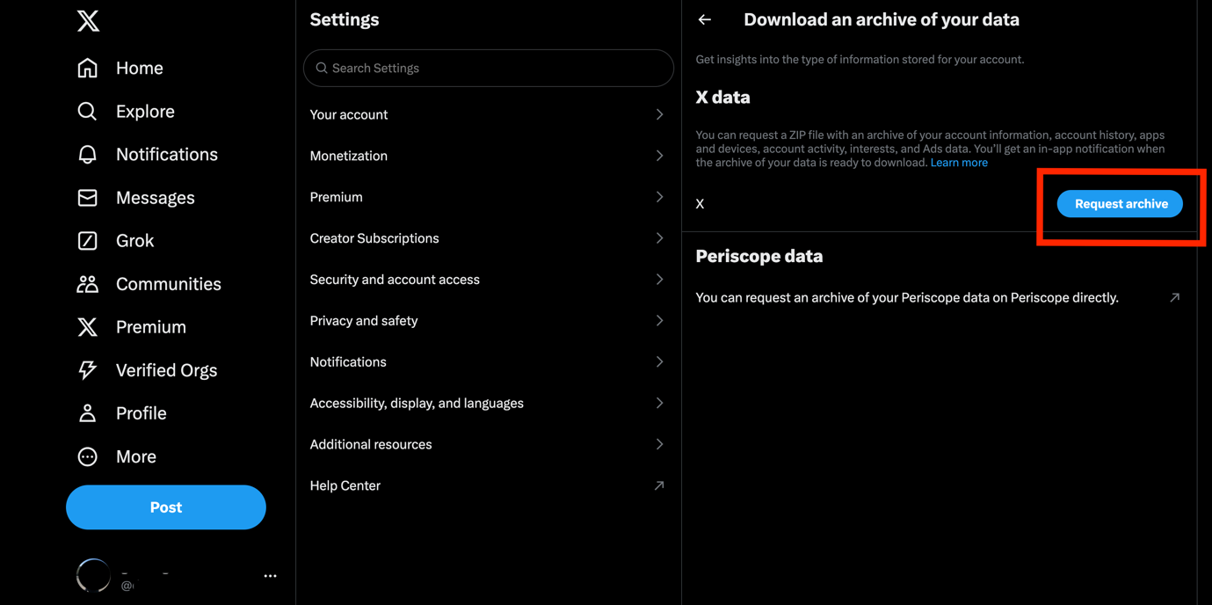Open Home via the house icon
The width and height of the screenshot is (1212, 605).
click(87, 68)
